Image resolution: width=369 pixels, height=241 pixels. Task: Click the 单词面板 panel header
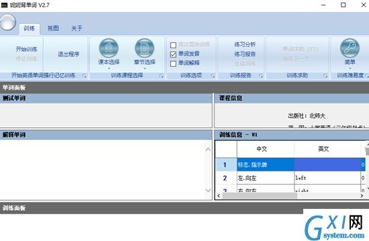[184, 88]
